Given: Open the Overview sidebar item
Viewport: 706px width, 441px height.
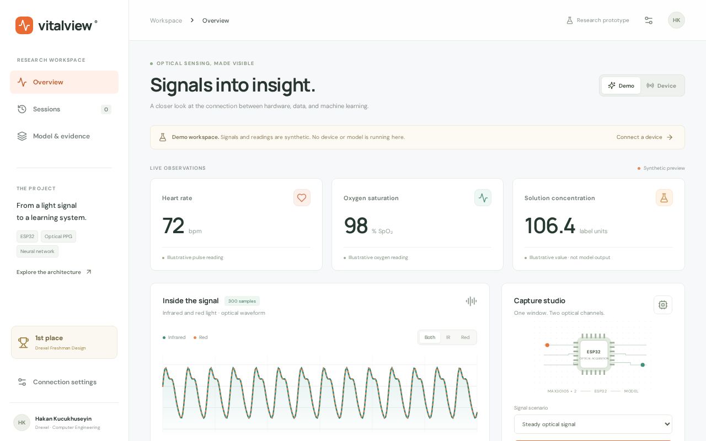Looking at the screenshot, I should tap(64, 82).
